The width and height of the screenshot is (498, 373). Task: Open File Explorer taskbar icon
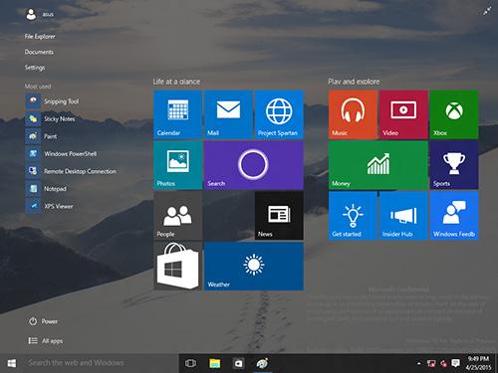pyautogui.click(x=215, y=363)
